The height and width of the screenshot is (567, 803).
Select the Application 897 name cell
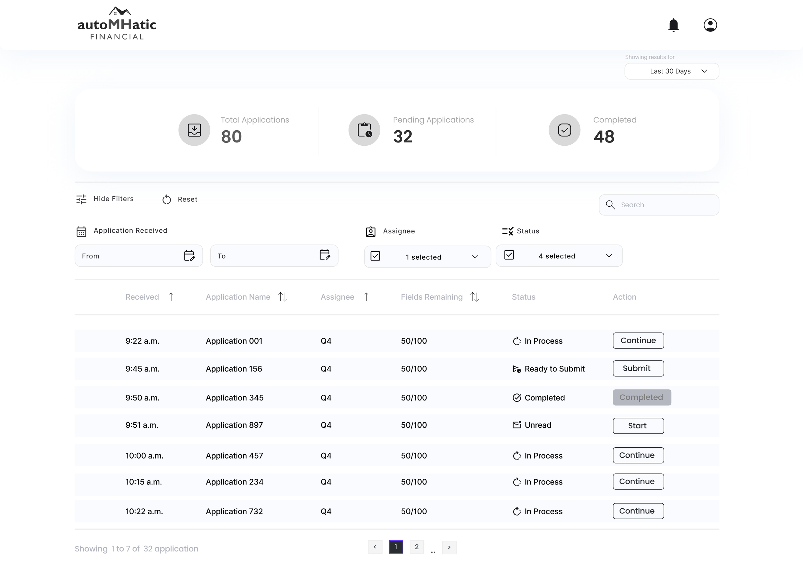coord(234,425)
